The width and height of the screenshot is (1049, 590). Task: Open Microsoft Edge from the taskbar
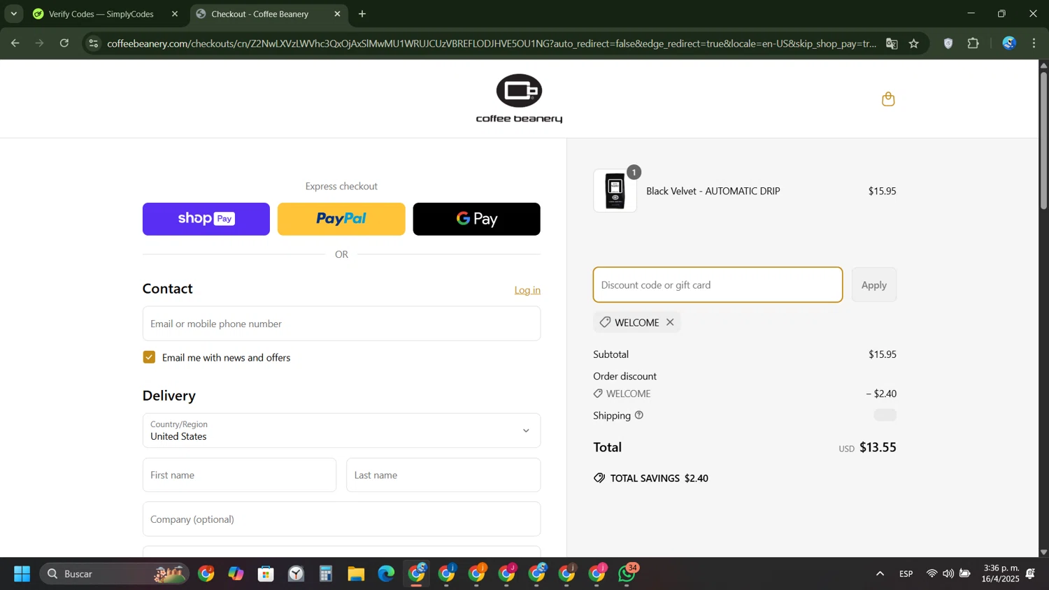pyautogui.click(x=386, y=574)
